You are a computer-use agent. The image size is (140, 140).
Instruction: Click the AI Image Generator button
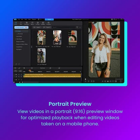22,28
